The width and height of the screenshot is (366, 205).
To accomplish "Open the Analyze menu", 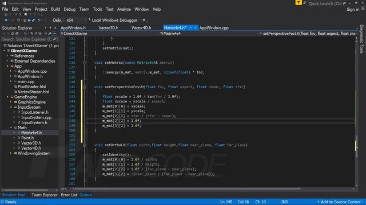I will click(124, 9).
